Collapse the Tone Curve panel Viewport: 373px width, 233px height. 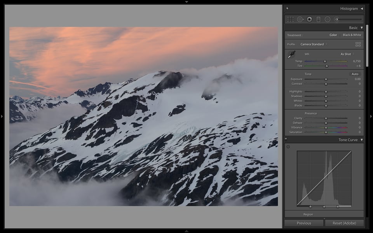[x=362, y=140]
